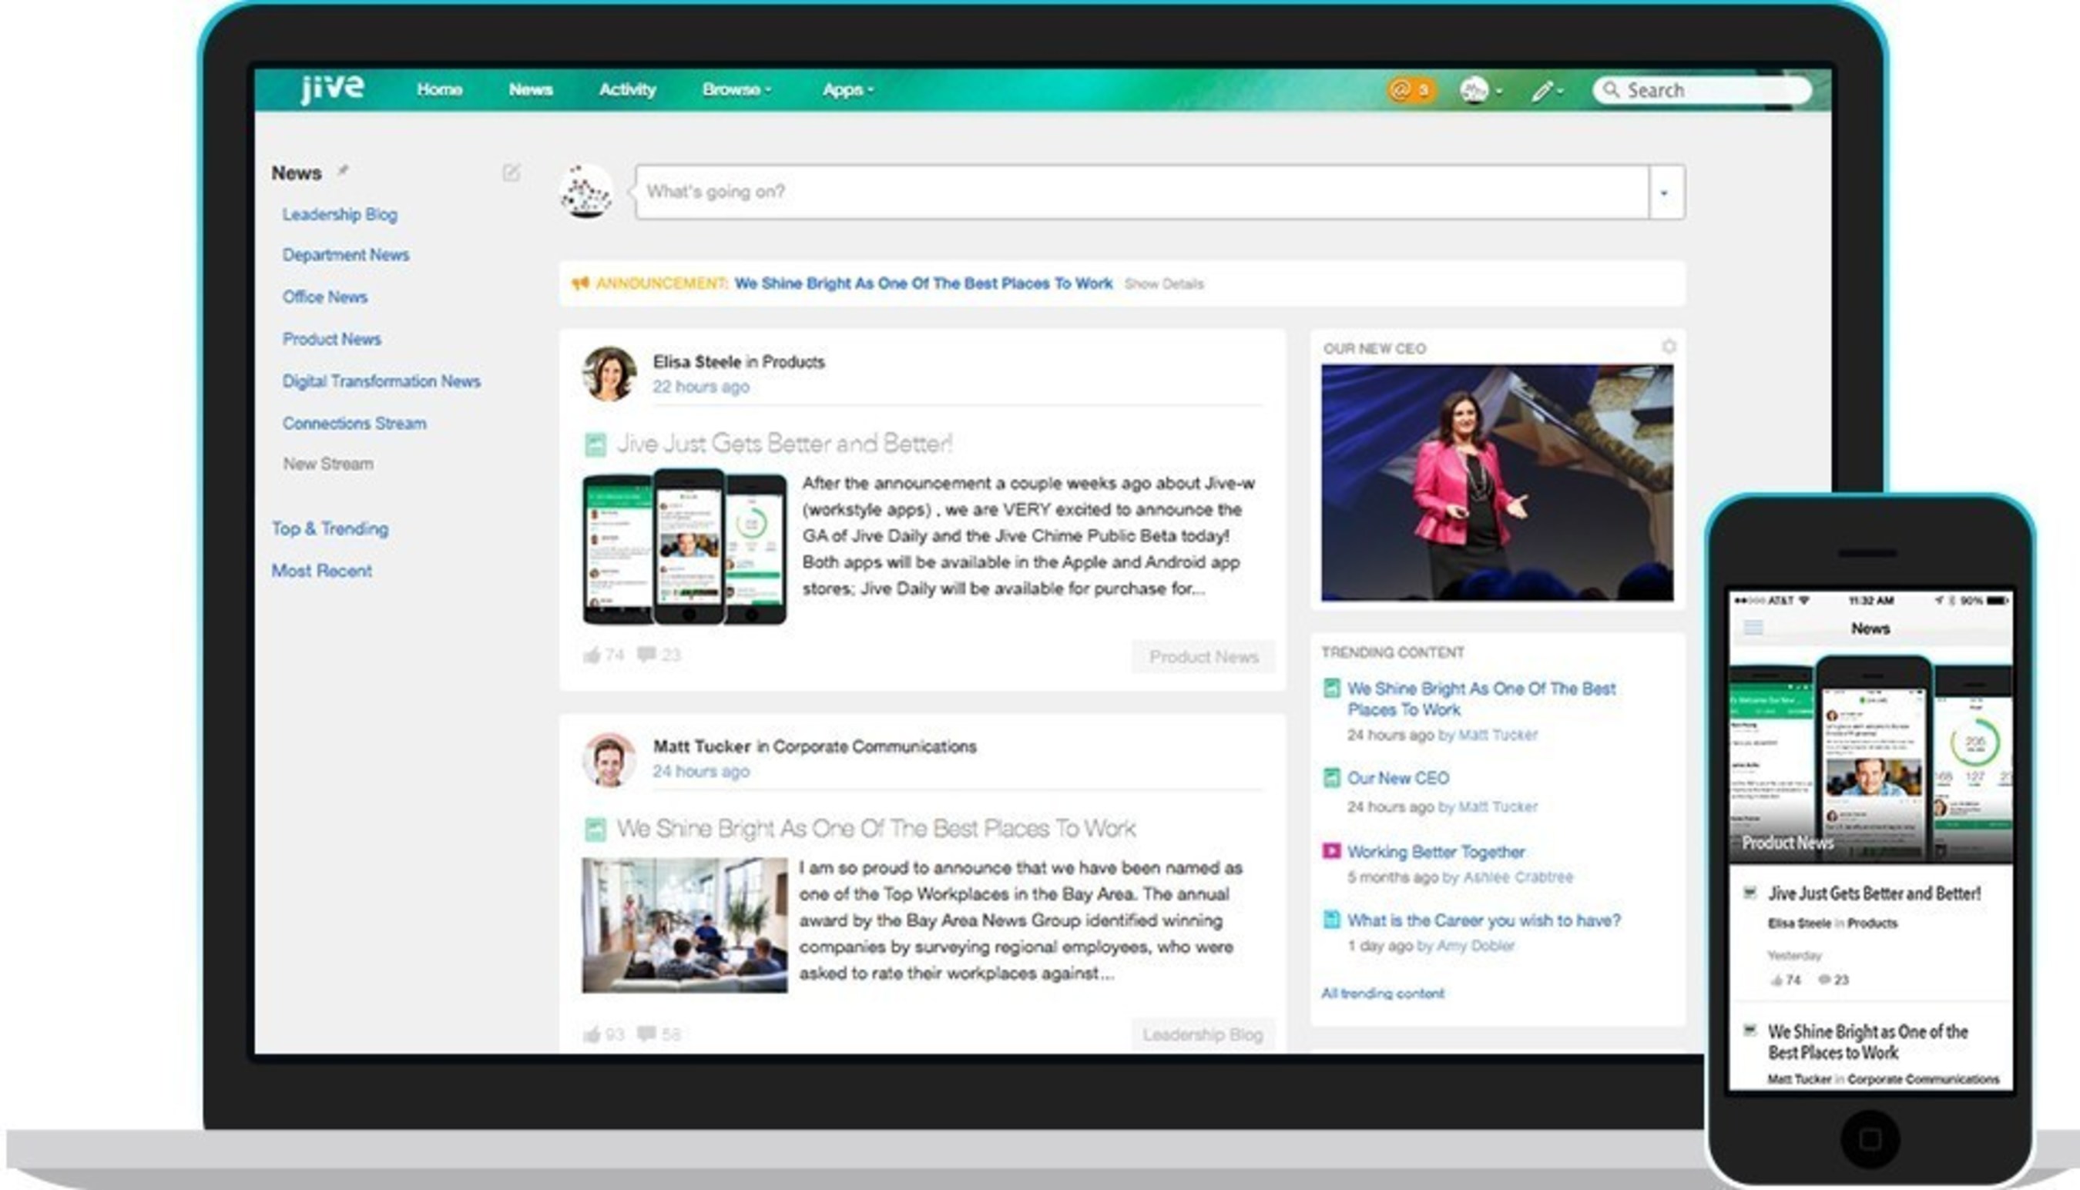Open the News nav item in top bar

[531, 89]
